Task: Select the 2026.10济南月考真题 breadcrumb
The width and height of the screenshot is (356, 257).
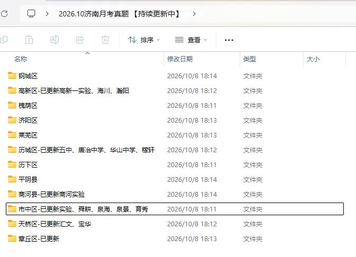Action: 119,14
